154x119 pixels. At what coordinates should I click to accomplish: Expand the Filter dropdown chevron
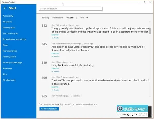click(87, 18)
